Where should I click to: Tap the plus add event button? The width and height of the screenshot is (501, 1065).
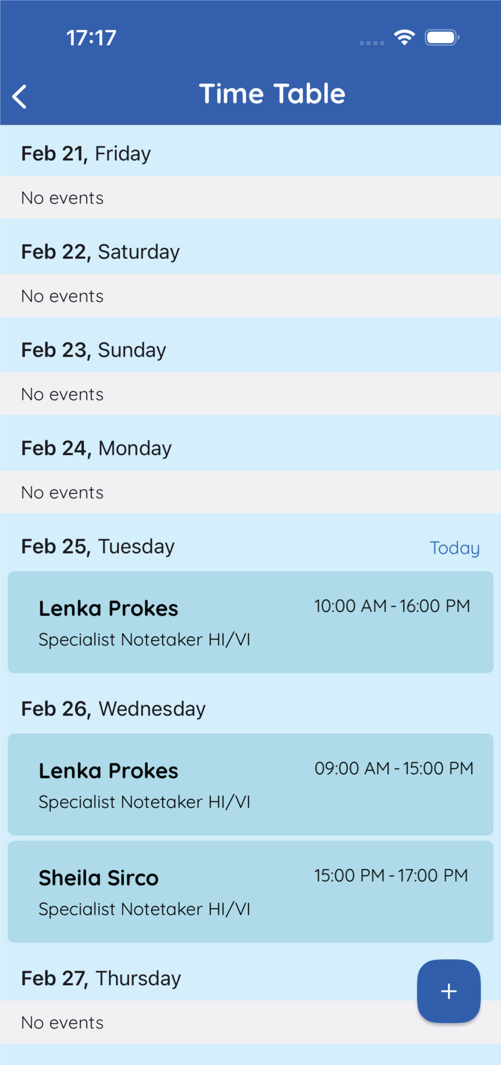click(449, 991)
